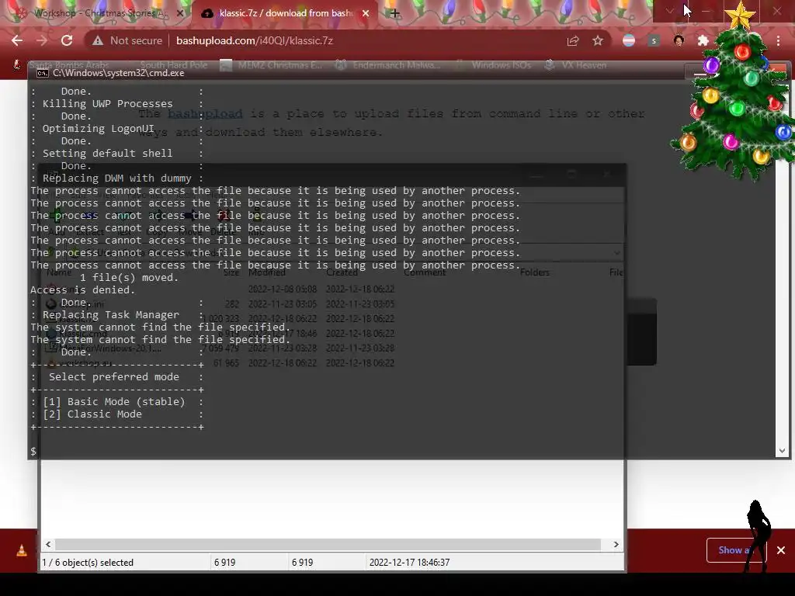Image resolution: width=795 pixels, height=596 pixels.
Task: Go back to the previous page
Action: point(17,40)
